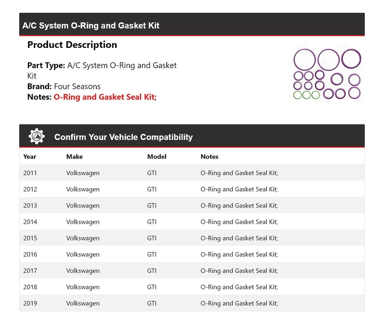Select the 2012 year cell
This screenshot has height=324, width=384.
pos(30,189)
